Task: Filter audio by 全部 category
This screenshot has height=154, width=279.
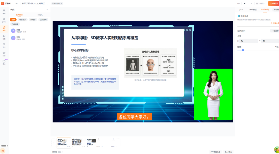Action: pos(13,20)
